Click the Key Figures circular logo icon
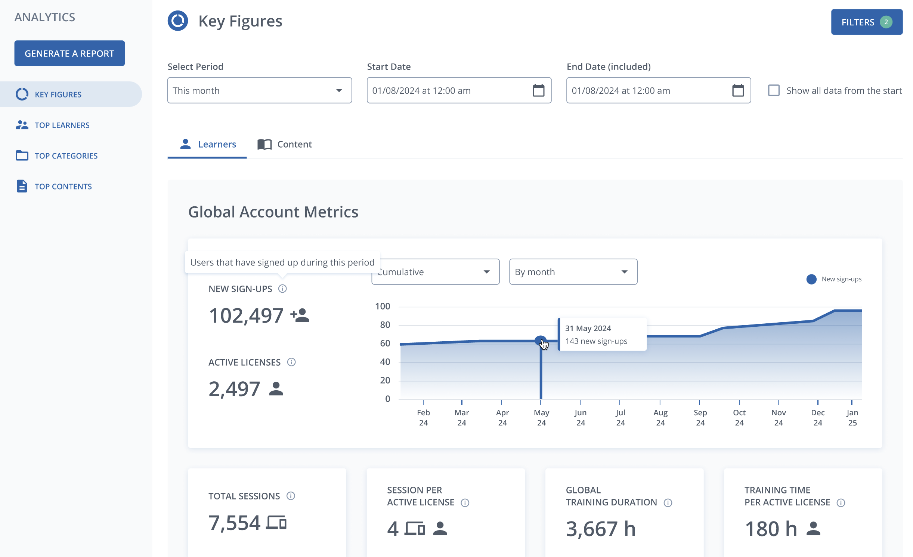 pyautogui.click(x=178, y=21)
